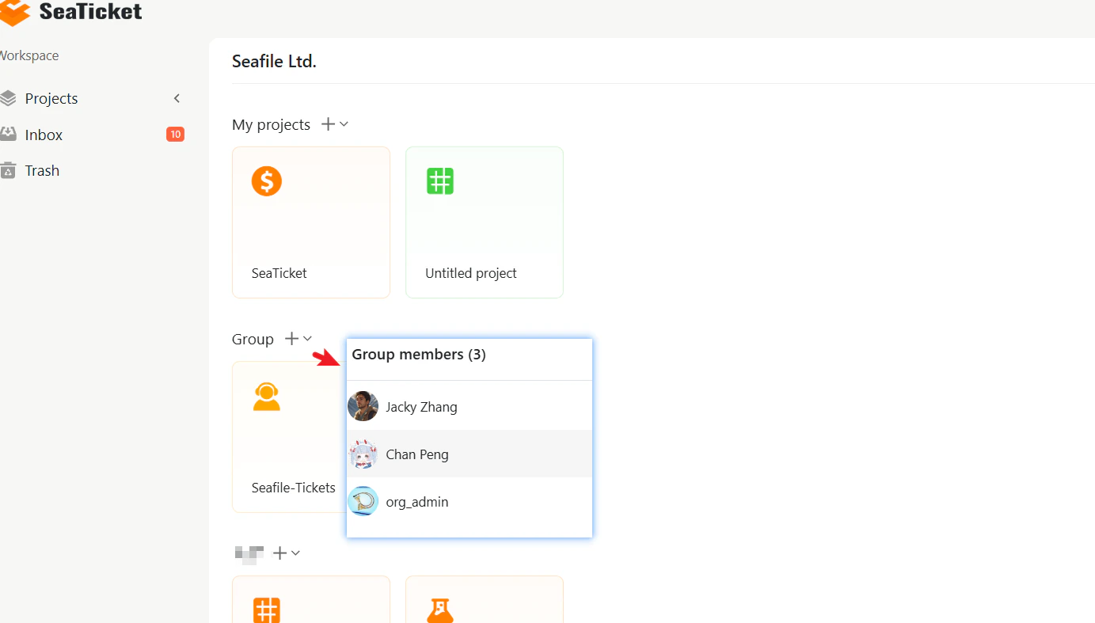The image size is (1095, 623).
Task: Select member org_admin
Action: point(470,502)
